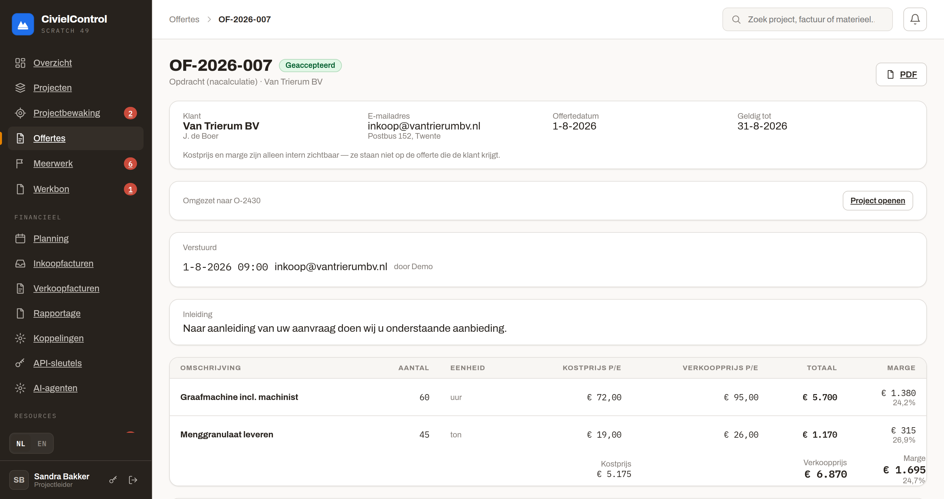Click the Meerwerk flag icon
944x499 pixels.
[x=20, y=164]
